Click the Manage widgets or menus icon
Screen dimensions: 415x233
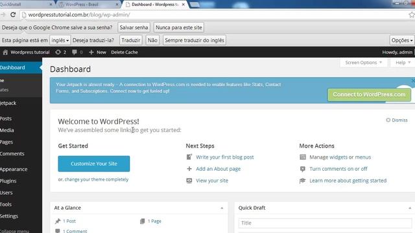click(303, 157)
